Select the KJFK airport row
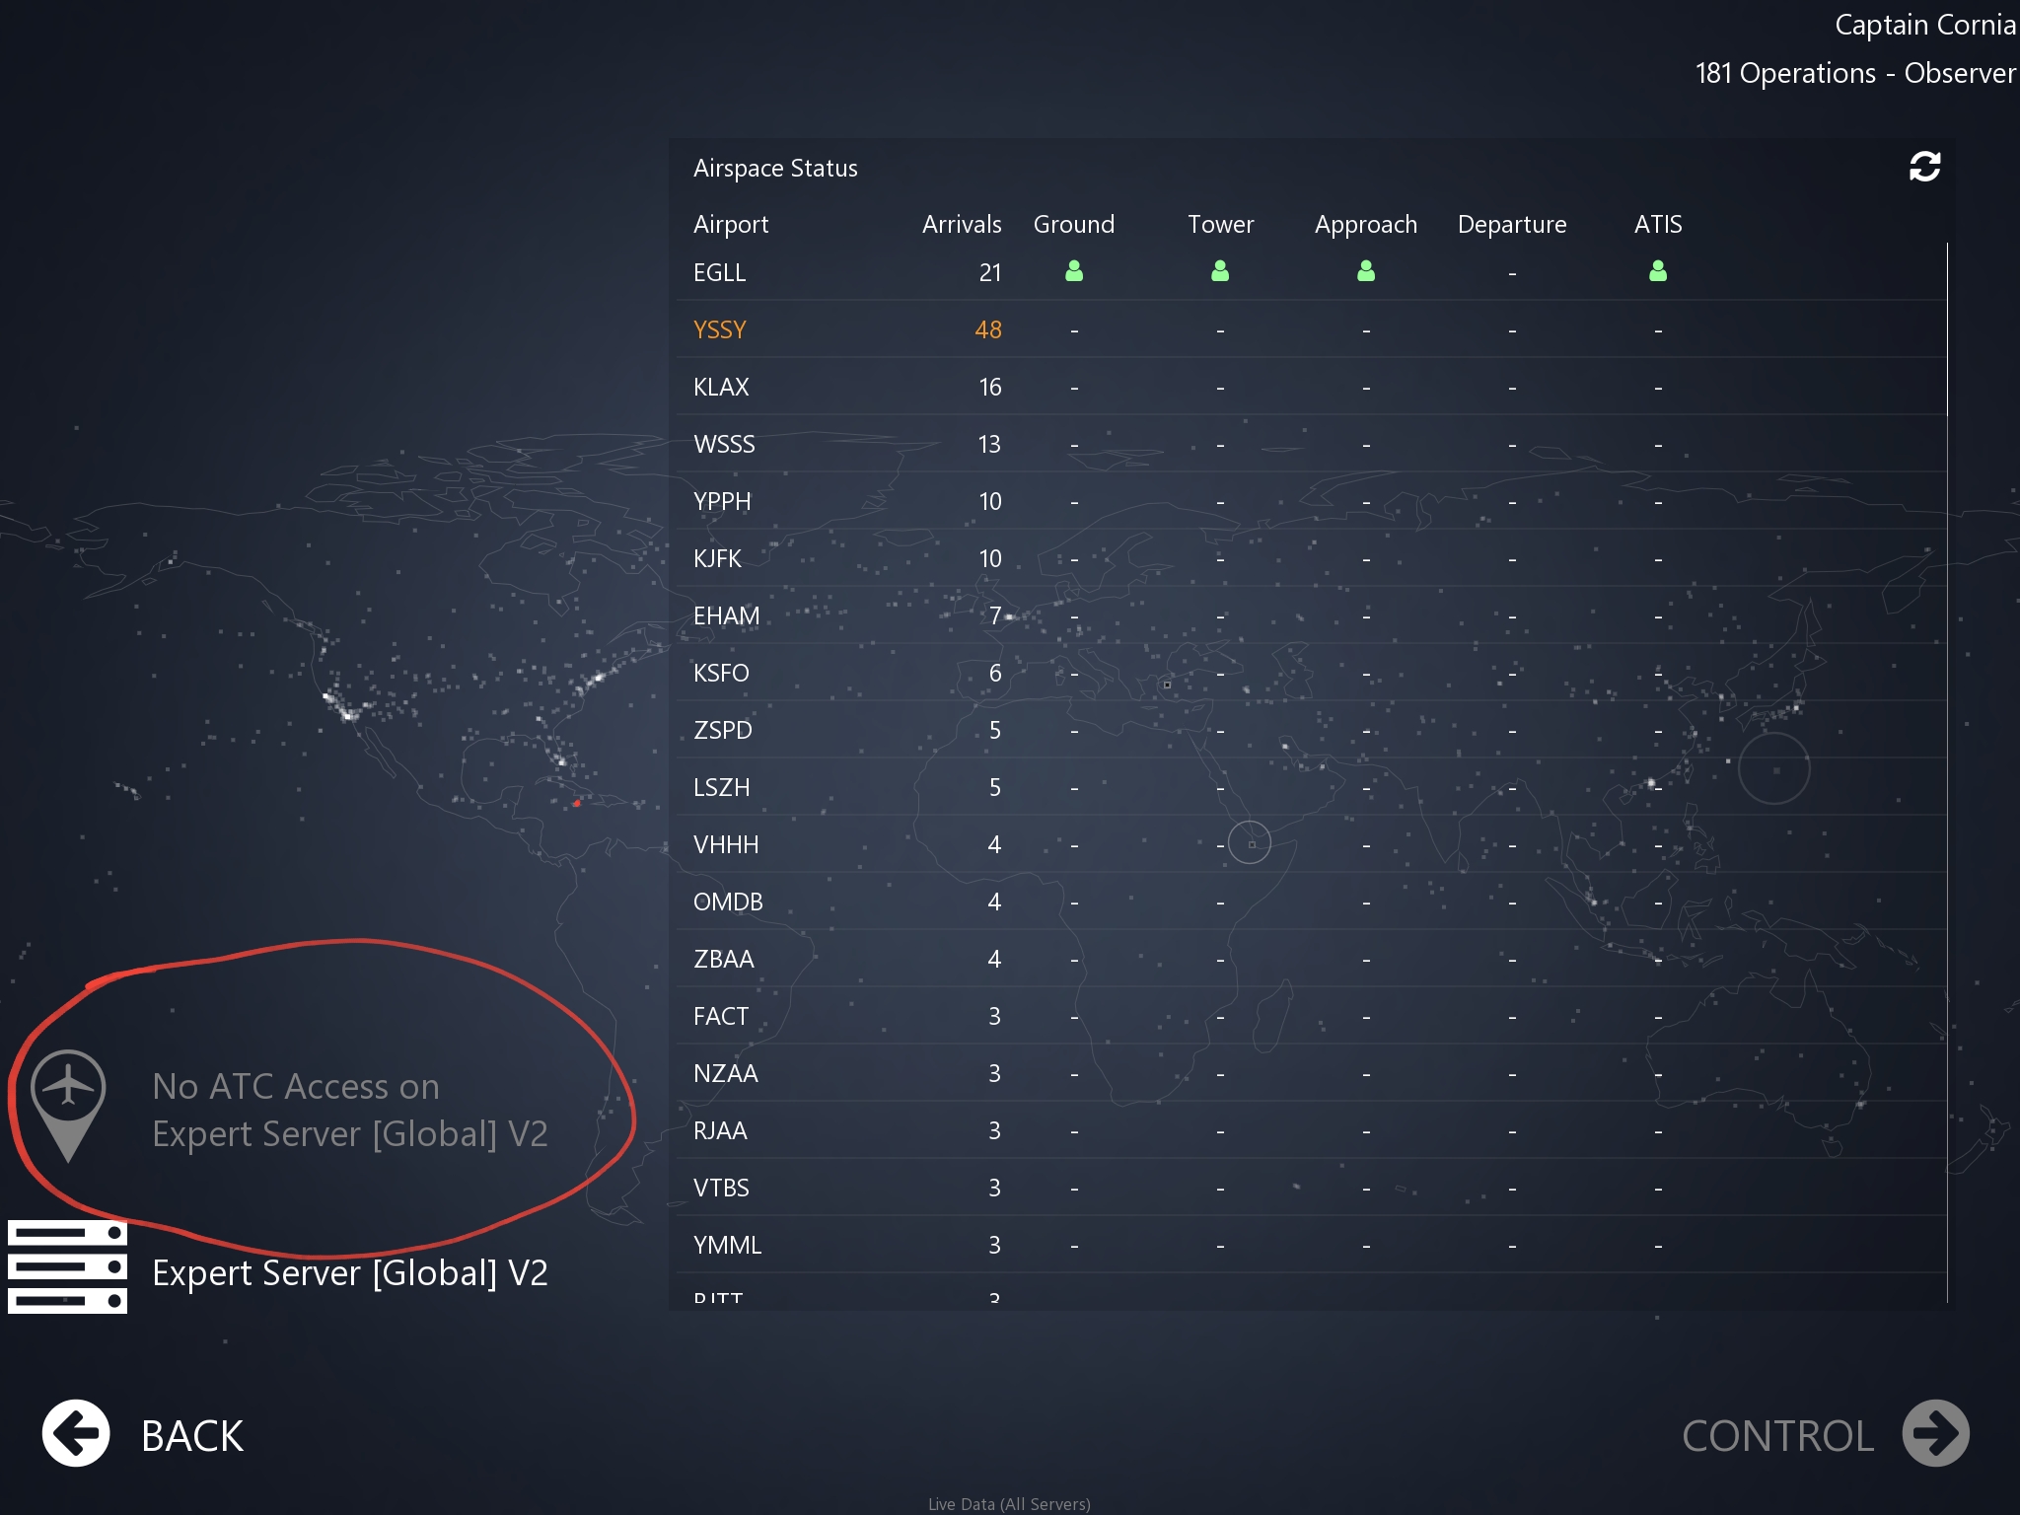The width and height of the screenshot is (2020, 1515). [x=717, y=558]
